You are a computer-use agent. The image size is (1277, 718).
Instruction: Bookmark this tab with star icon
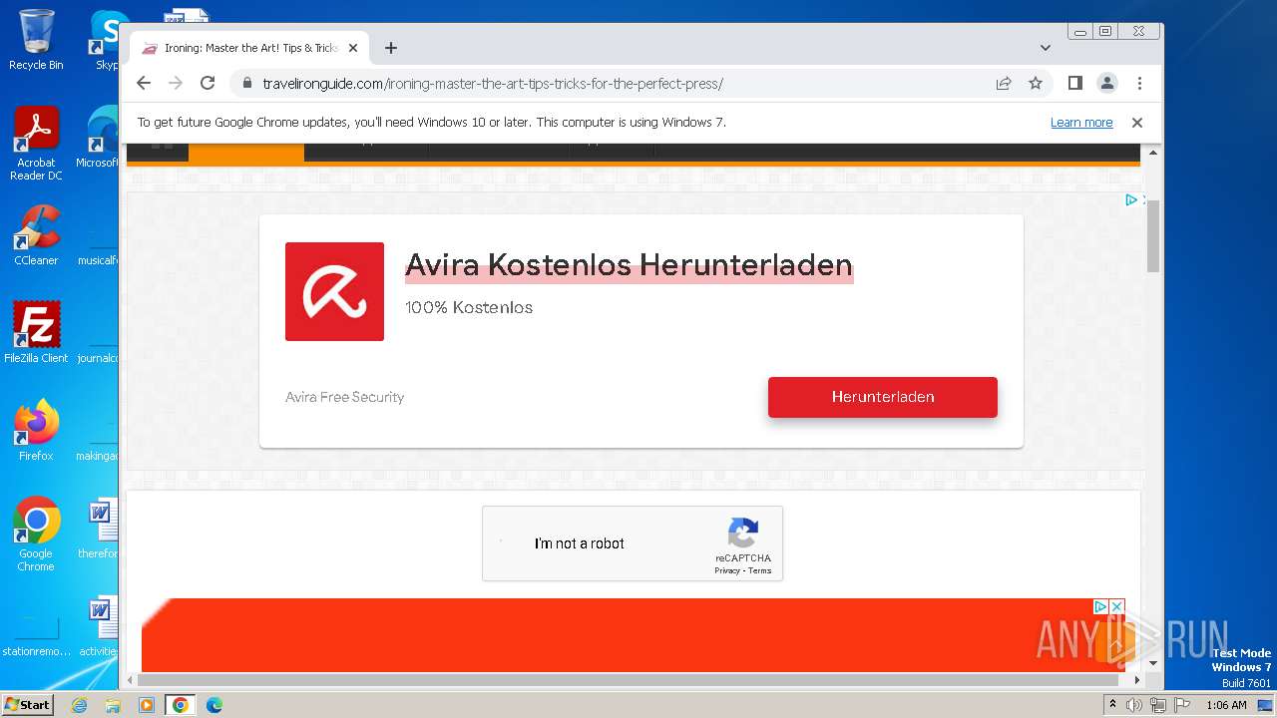pyautogui.click(x=1036, y=83)
